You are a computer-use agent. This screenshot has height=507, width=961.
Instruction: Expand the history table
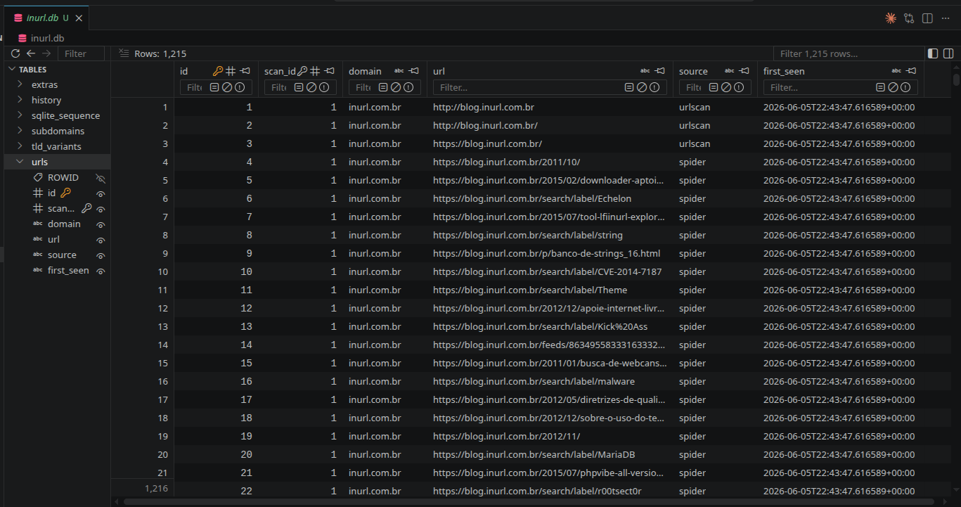click(20, 100)
